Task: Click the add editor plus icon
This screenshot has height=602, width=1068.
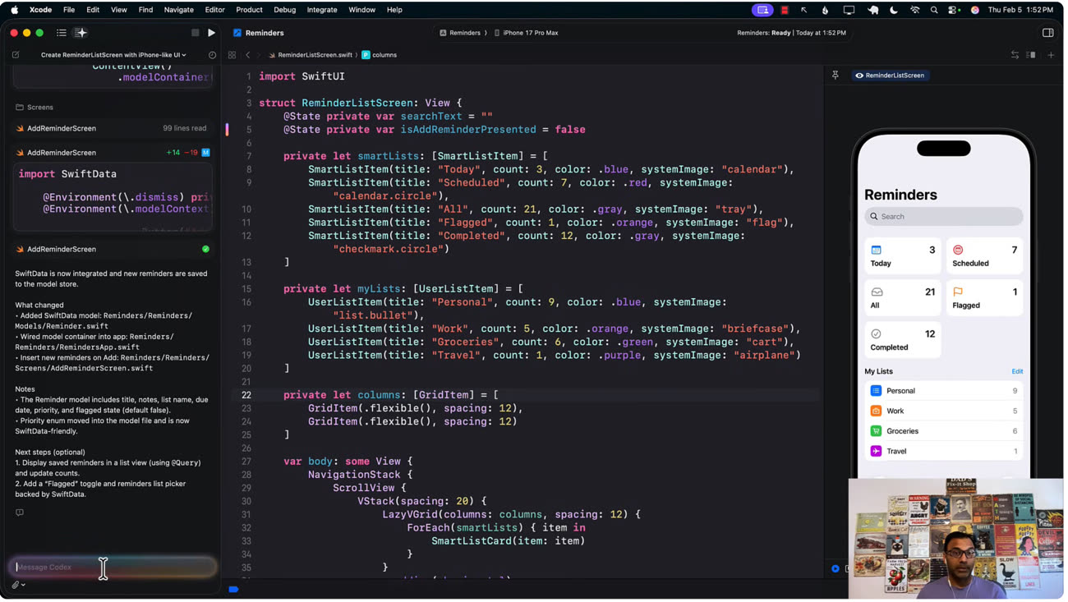Action: point(1051,55)
